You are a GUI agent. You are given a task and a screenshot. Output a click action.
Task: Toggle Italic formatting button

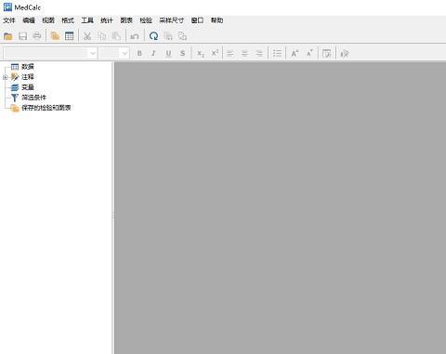153,54
